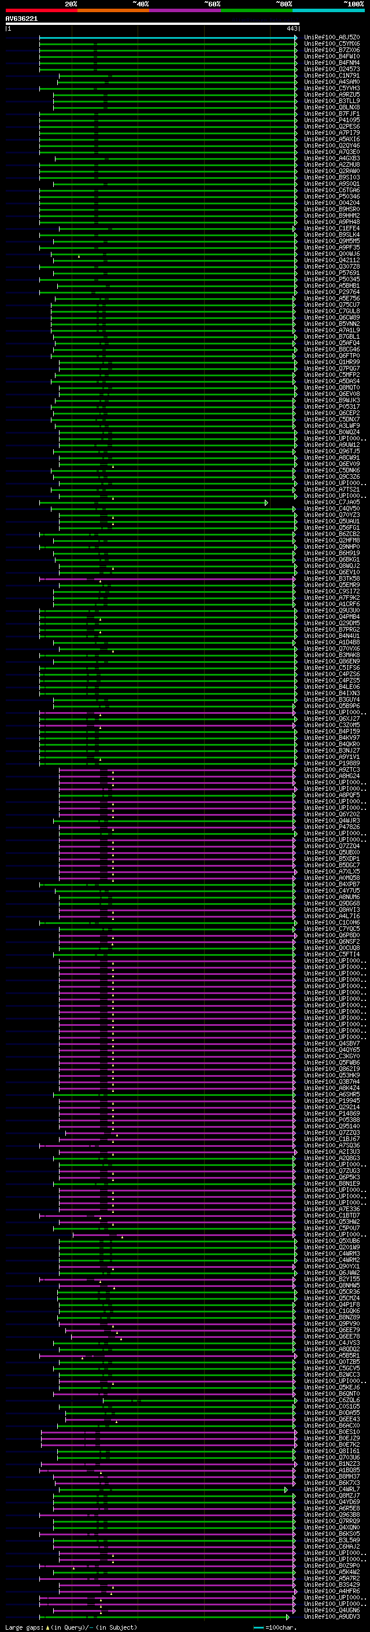Screen dimensions: 370x1632
Task: Select hit UniRef100_A5B5R1
Action: [x=332, y=1355]
